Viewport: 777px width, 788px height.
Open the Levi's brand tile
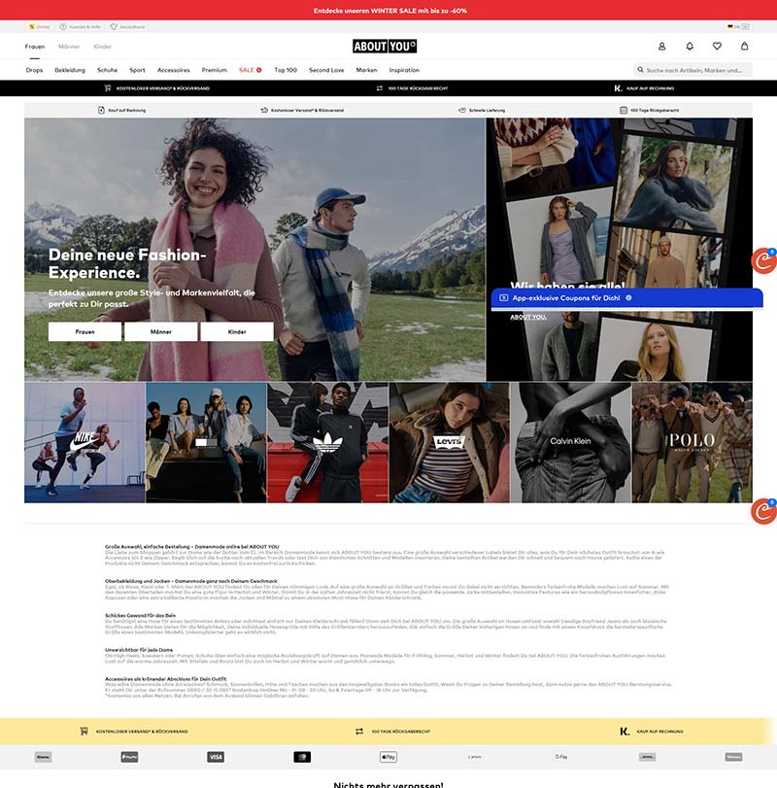click(450, 442)
